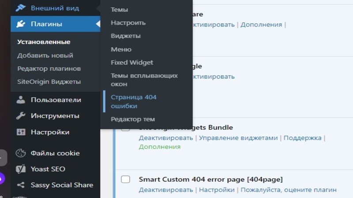Click Пожалуйста, оцените плагин link

[x=289, y=190]
